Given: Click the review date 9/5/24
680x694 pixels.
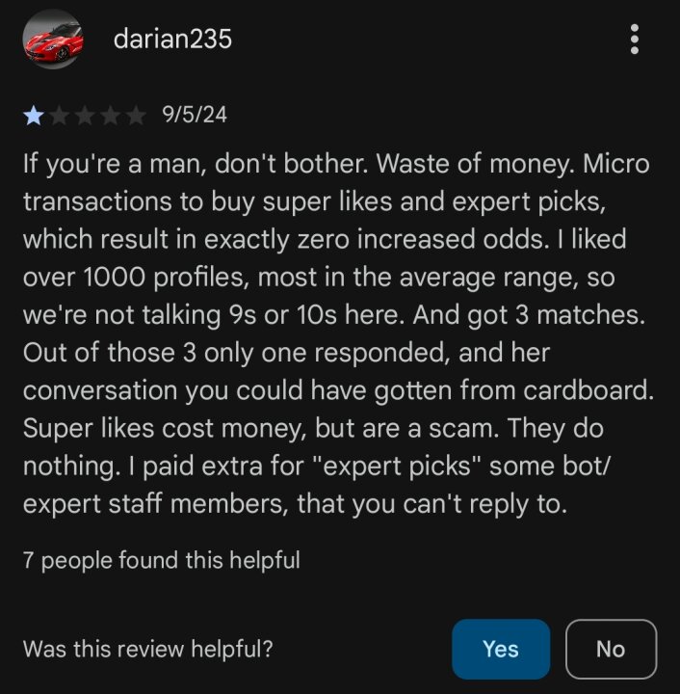Looking at the screenshot, I should point(195,115).
